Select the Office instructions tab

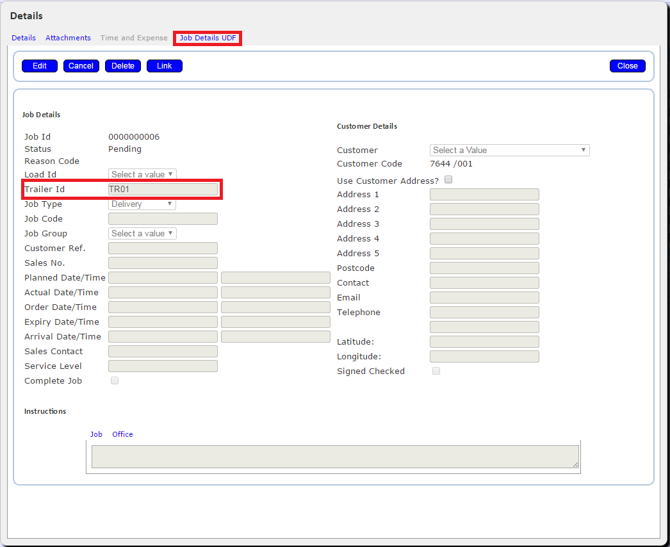(x=122, y=434)
